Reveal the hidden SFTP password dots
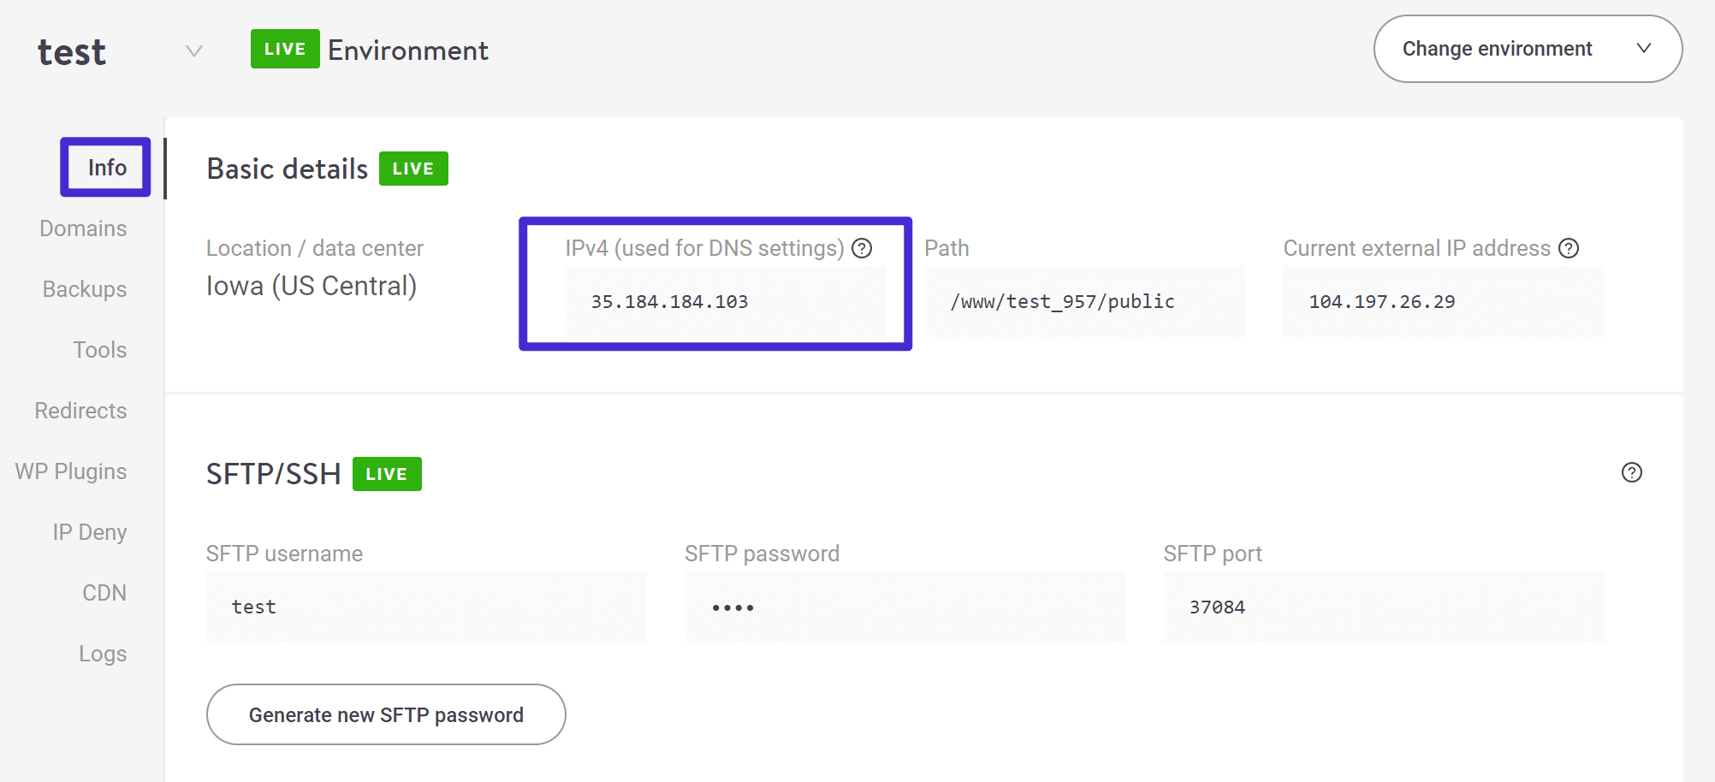Image resolution: width=1715 pixels, height=782 pixels. pyautogui.click(x=905, y=607)
